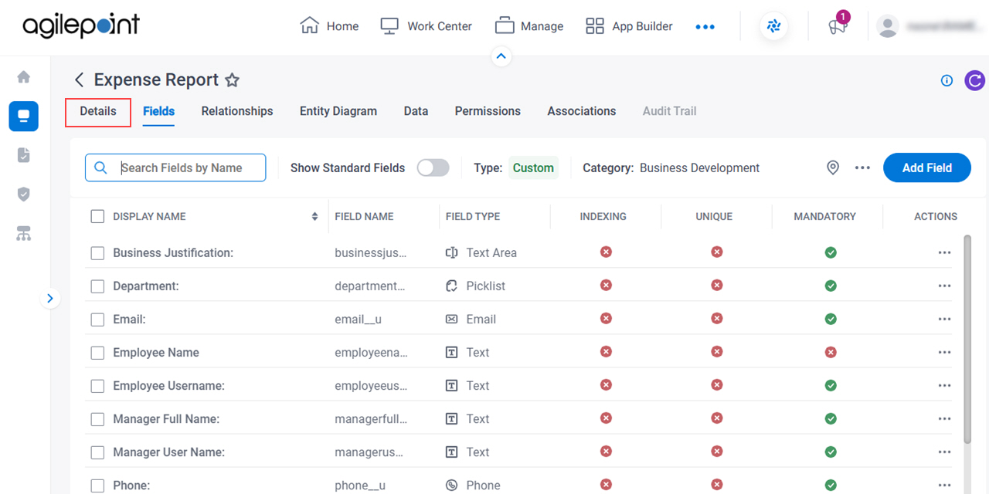
Task: Check the Email row checkbox
Action: click(x=97, y=319)
